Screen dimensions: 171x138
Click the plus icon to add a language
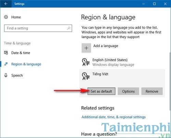pyautogui.click(x=86, y=48)
